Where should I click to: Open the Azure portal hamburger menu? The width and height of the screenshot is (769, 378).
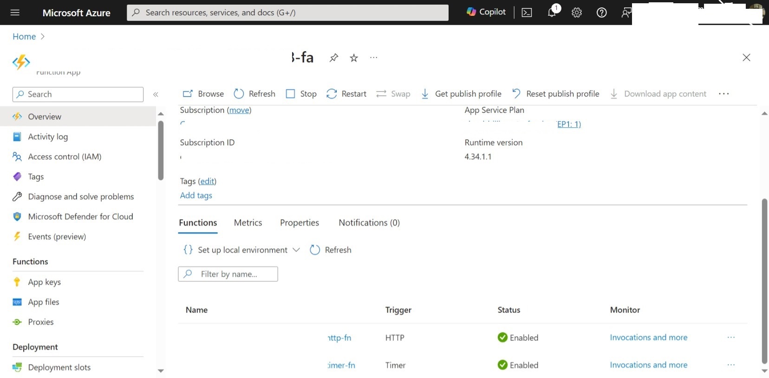15,13
